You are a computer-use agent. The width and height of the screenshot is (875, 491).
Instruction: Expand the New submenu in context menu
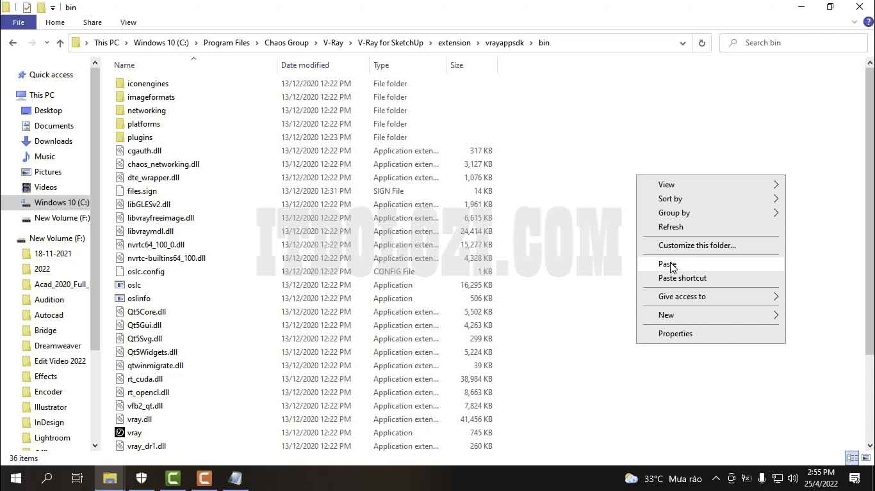tap(710, 315)
